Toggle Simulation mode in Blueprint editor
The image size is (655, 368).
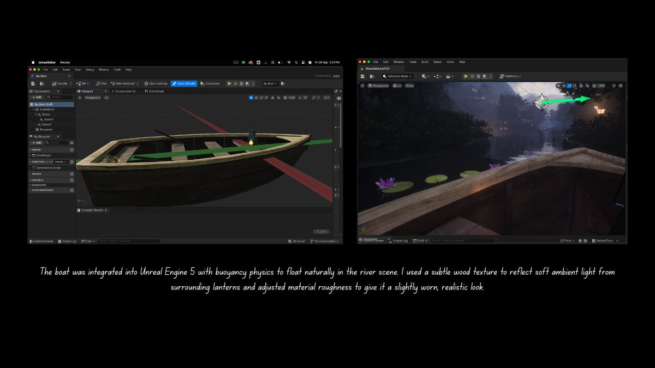[x=210, y=83]
